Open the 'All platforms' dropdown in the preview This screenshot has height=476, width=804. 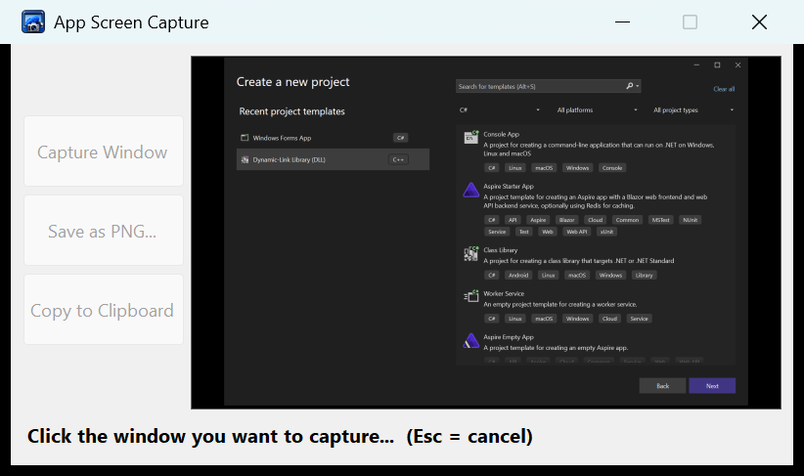[x=597, y=110]
